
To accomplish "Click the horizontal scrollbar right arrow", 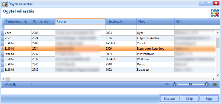I will tap(213, 79).
